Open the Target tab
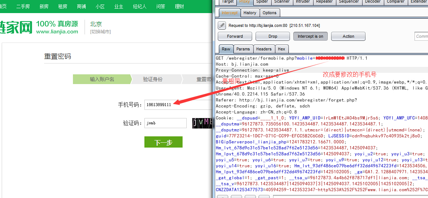Screen dimensions: 428x198 (227, 1)
